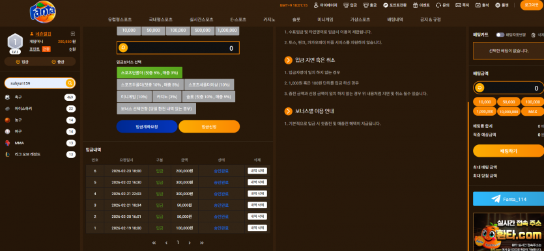Select 보너스 선택안함 bonus option
Viewport: 544px width, 251px height.
pyautogui.click(x=156, y=109)
